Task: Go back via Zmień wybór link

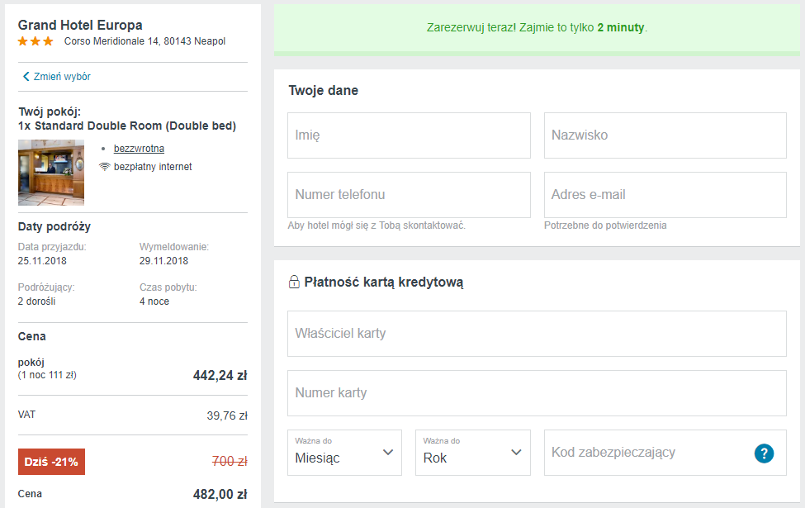Action: click(62, 77)
